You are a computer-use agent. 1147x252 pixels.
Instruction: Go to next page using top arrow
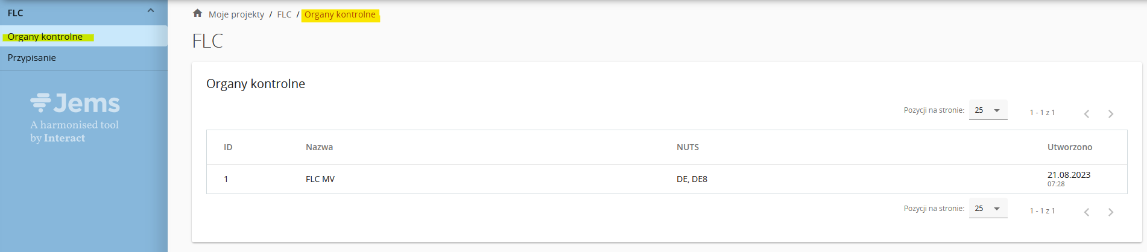[1110, 114]
